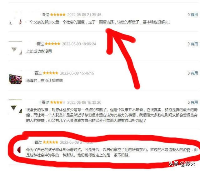This screenshot has width=200, height=171.
Task: Click the review text '上访成功也没用'
Action: click(39, 51)
